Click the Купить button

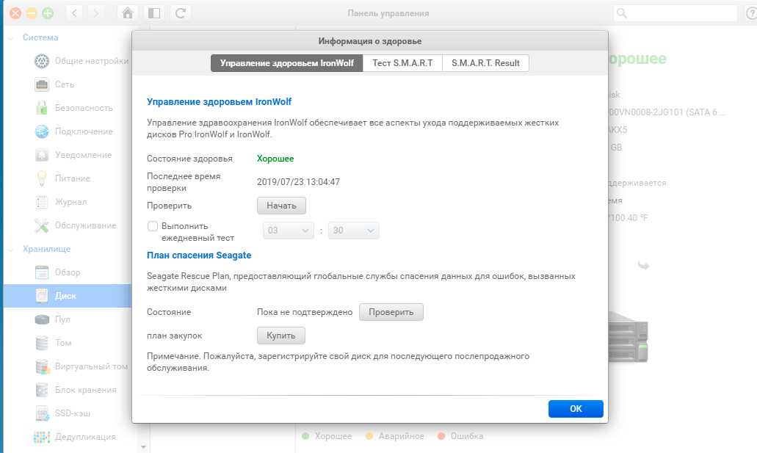(281, 336)
